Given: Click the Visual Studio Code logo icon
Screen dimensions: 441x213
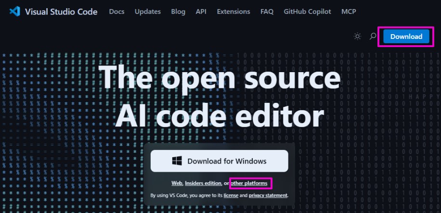Looking at the screenshot, I should click(x=14, y=12).
